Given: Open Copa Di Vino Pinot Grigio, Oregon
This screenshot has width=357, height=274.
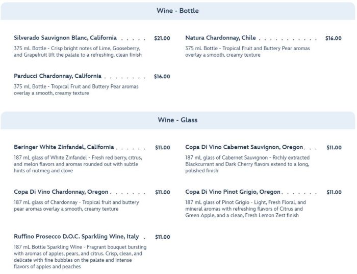Looking at the screenshot, I should (233, 192).
